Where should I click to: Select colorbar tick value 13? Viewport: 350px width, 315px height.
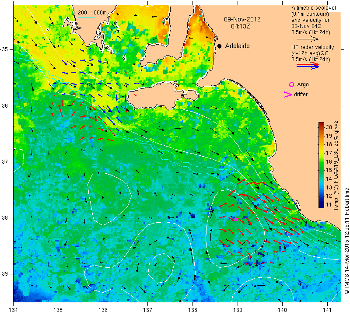point(329,187)
